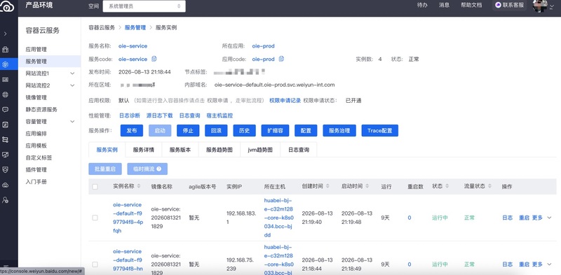Open the 空间 系统管理员 dropdown
The image size is (561, 275).
click(144, 6)
